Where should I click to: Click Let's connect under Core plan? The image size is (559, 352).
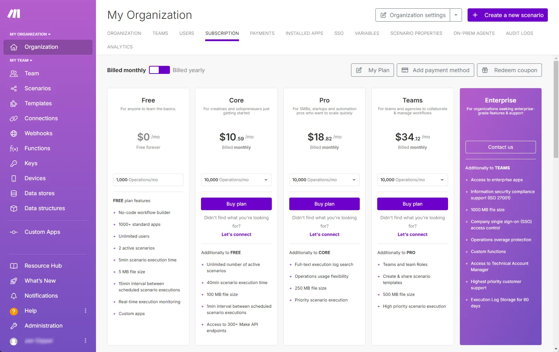pos(236,235)
